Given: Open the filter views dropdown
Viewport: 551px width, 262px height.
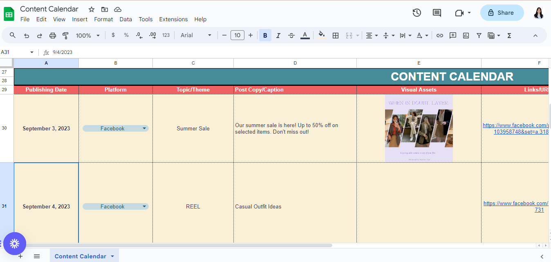Looking at the screenshot, I should click(494, 36).
